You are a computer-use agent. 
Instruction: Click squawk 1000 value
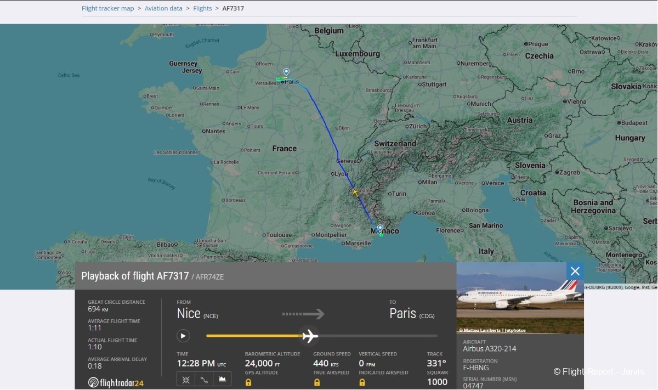437,382
